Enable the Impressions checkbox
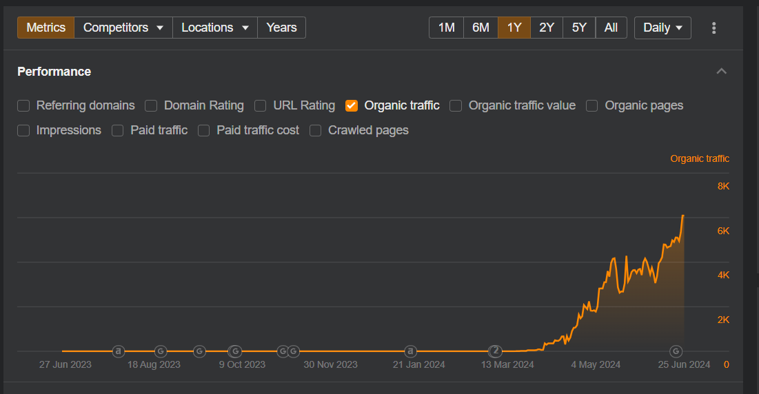This screenshot has height=394, width=759. pyautogui.click(x=23, y=130)
